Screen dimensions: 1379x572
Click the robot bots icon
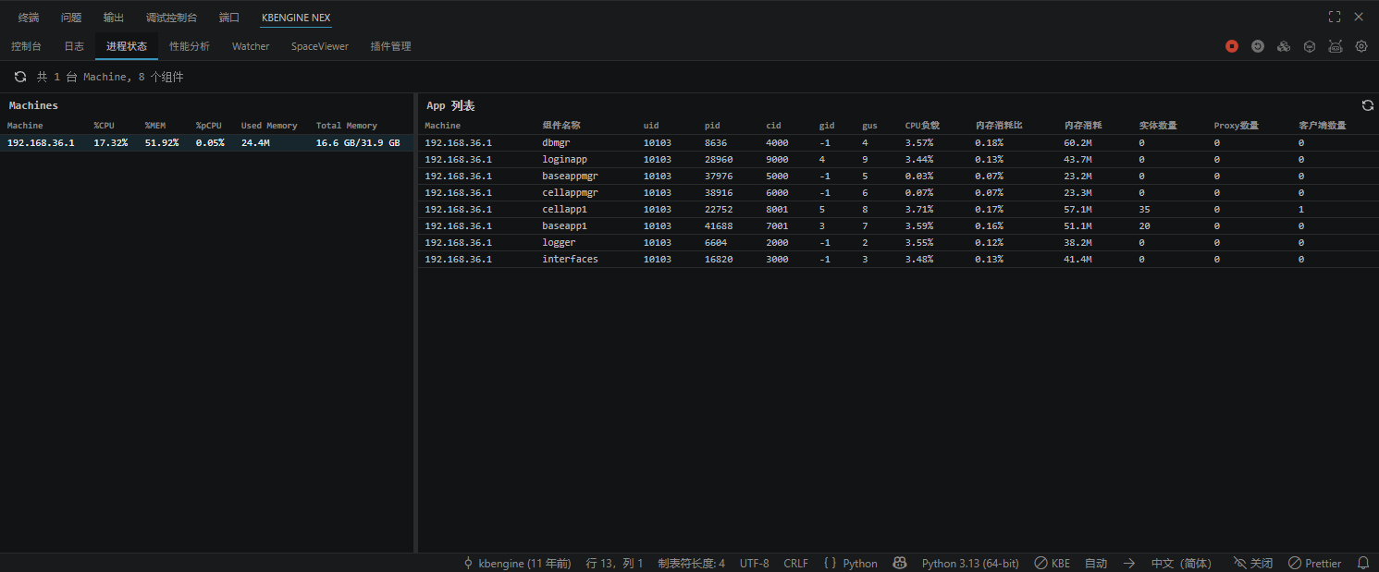(x=1336, y=46)
